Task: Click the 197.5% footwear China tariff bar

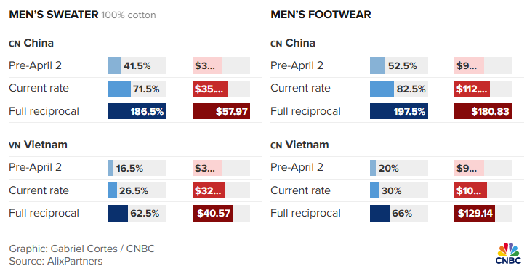Action: pos(399,111)
